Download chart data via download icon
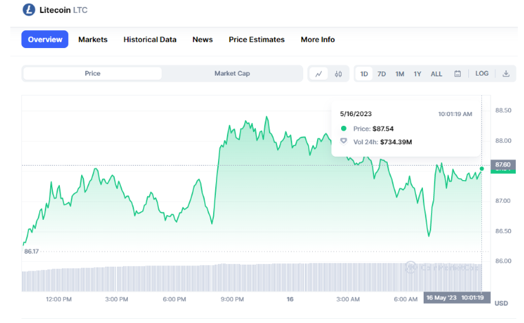The height and width of the screenshot is (323, 524). pyautogui.click(x=506, y=74)
